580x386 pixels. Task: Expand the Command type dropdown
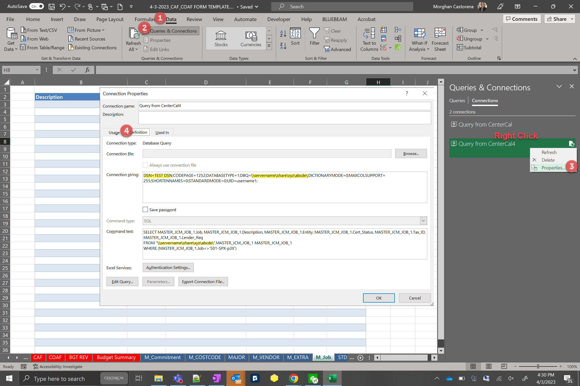[423, 220]
